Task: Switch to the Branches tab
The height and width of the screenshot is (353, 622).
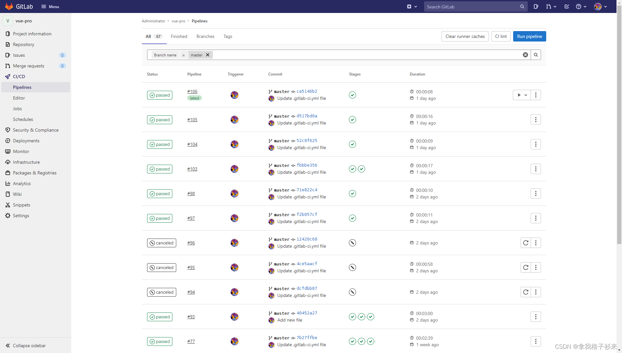Action: (205, 36)
